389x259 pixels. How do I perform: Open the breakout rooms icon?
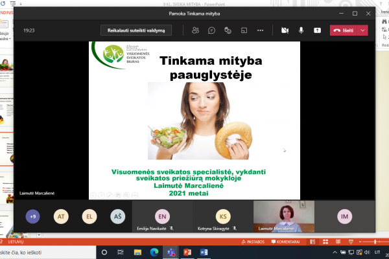[244, 30]
